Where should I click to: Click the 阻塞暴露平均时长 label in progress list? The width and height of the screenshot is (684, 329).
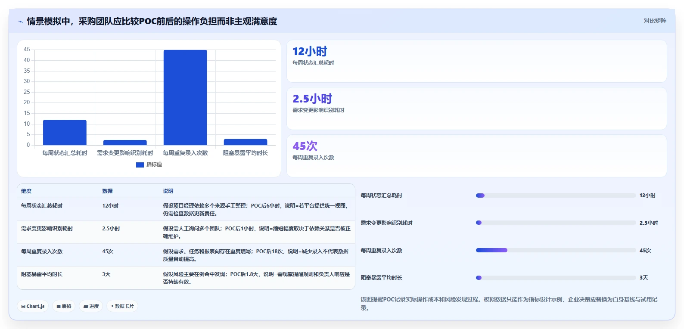(x=381, y=278)
